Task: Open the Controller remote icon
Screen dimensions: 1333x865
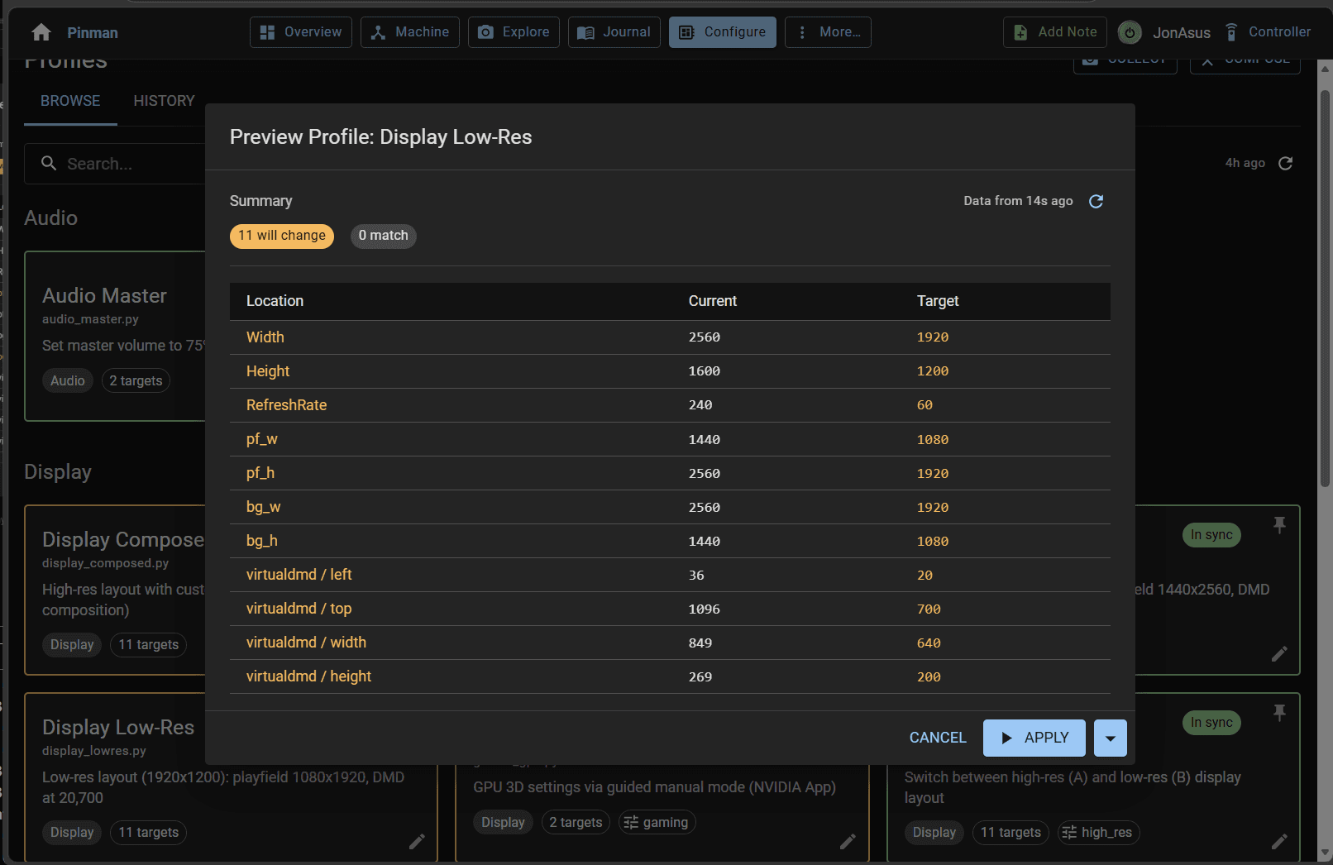Action: point(1231,32)
